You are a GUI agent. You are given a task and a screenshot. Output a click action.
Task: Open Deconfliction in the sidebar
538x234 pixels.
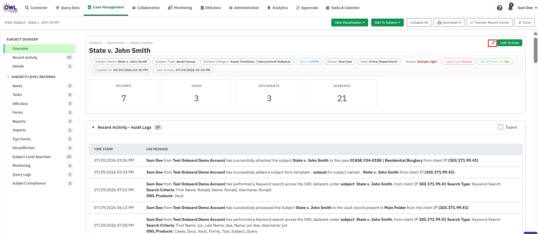40,148
